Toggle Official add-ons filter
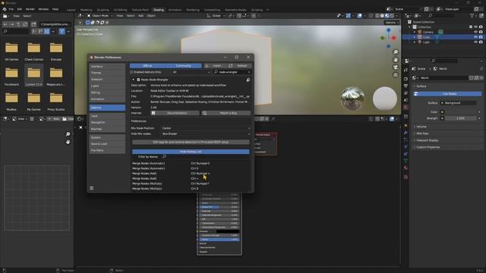 pos(147,66)
